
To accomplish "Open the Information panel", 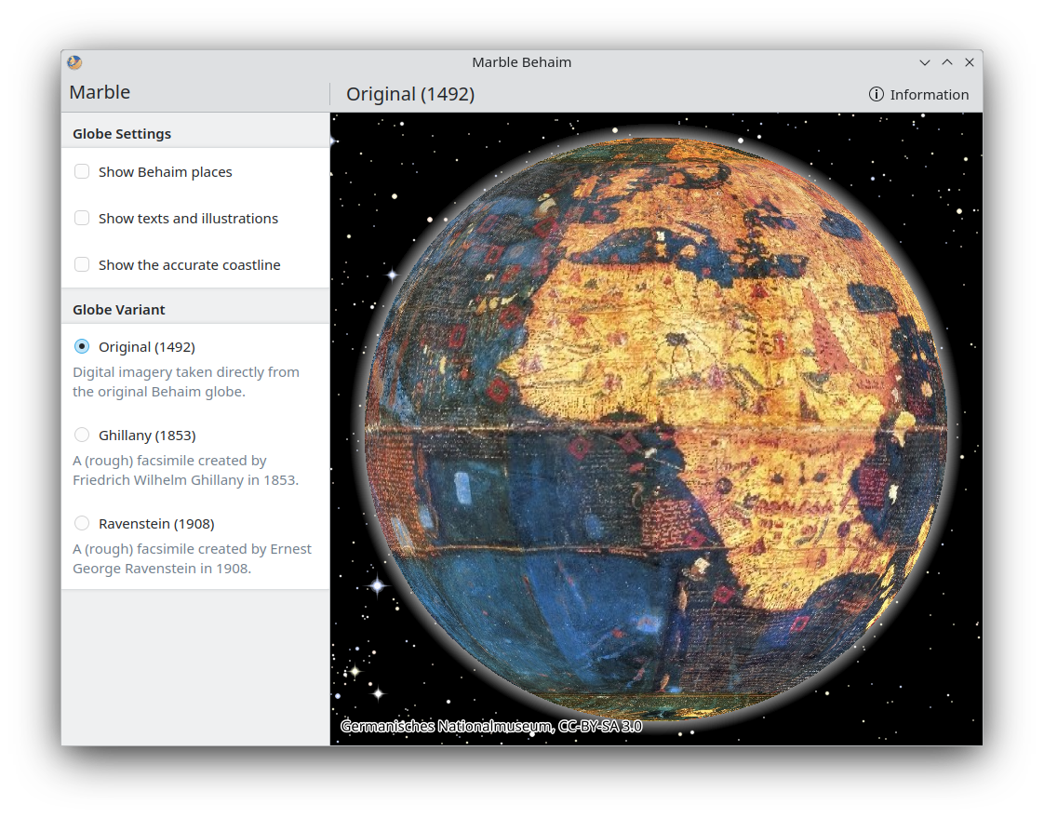I will point(918,95).
